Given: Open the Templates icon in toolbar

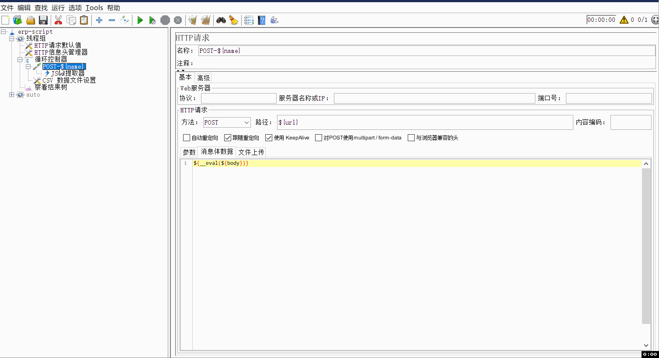Looking at the screenshot, I should 17,20.
